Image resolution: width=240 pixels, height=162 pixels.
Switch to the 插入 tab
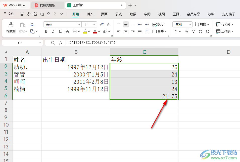click(x=90, y=14)
